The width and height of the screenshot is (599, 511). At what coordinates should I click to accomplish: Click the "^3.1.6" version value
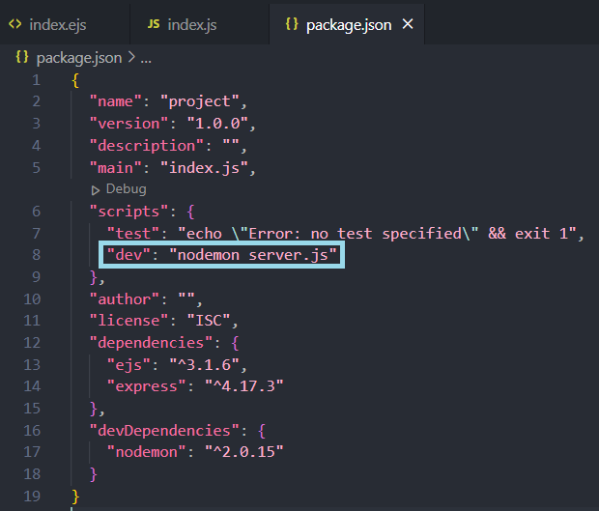[x=205, y=365]
